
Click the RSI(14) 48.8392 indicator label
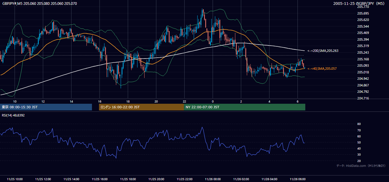point(13,115)
